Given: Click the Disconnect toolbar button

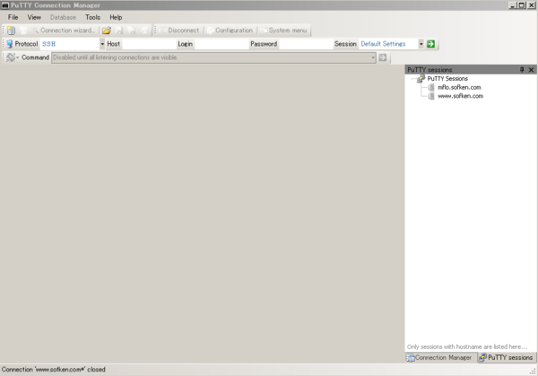Looking at the screenshot, I should [179, 31].
